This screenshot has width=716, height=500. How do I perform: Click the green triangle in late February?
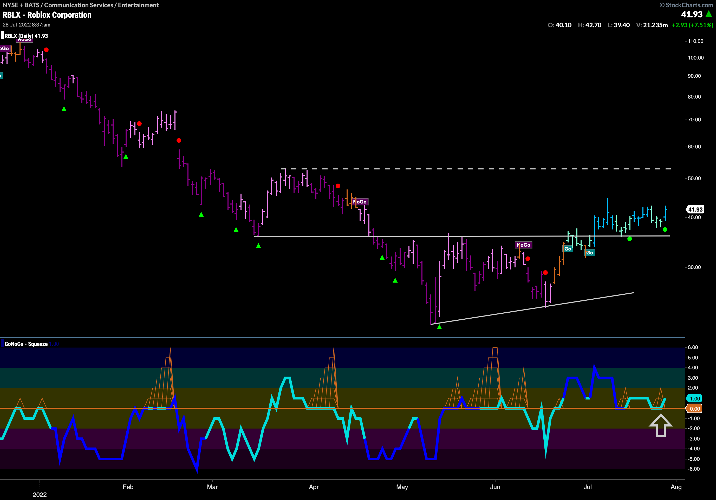point(201,214)
